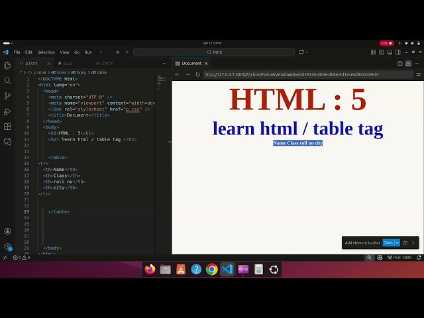Launch Firefox from the dock

point(150,270)
